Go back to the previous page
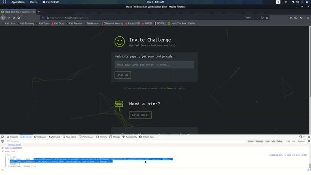 click(x=3, y=17)
